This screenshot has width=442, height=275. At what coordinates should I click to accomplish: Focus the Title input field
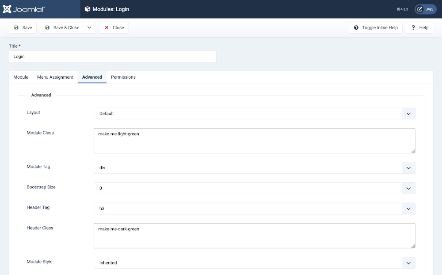click(112, 57)
